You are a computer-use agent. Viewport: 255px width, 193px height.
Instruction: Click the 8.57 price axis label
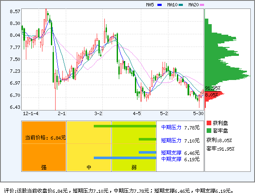[15, 11]
